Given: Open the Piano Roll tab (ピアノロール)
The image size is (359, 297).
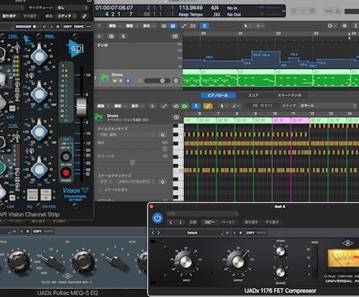Looking at the screenshot, I should tap(218, 95).
